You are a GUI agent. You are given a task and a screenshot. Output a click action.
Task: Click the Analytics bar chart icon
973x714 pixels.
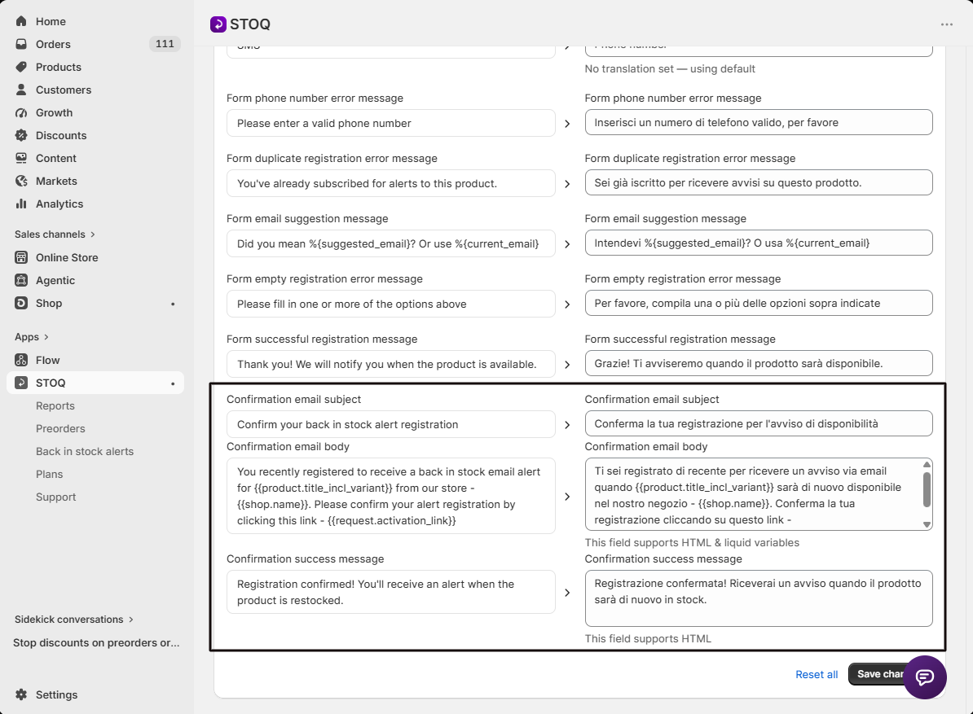click(21, 204)
